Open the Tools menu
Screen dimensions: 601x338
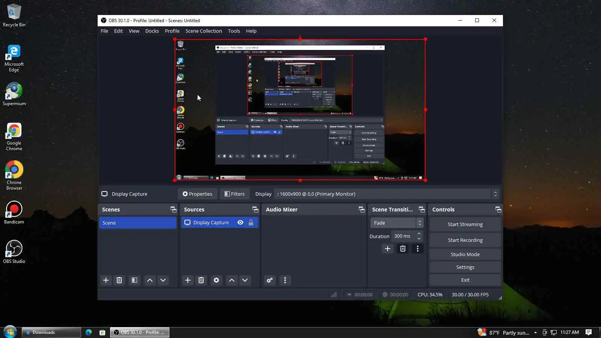point(234,31)
